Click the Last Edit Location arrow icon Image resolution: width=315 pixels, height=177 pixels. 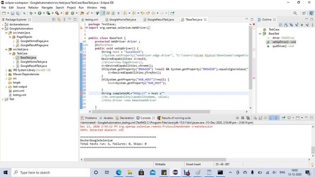click(142, 13)
